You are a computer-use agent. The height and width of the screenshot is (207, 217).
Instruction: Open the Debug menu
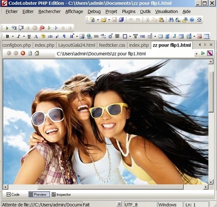(94, 12)
